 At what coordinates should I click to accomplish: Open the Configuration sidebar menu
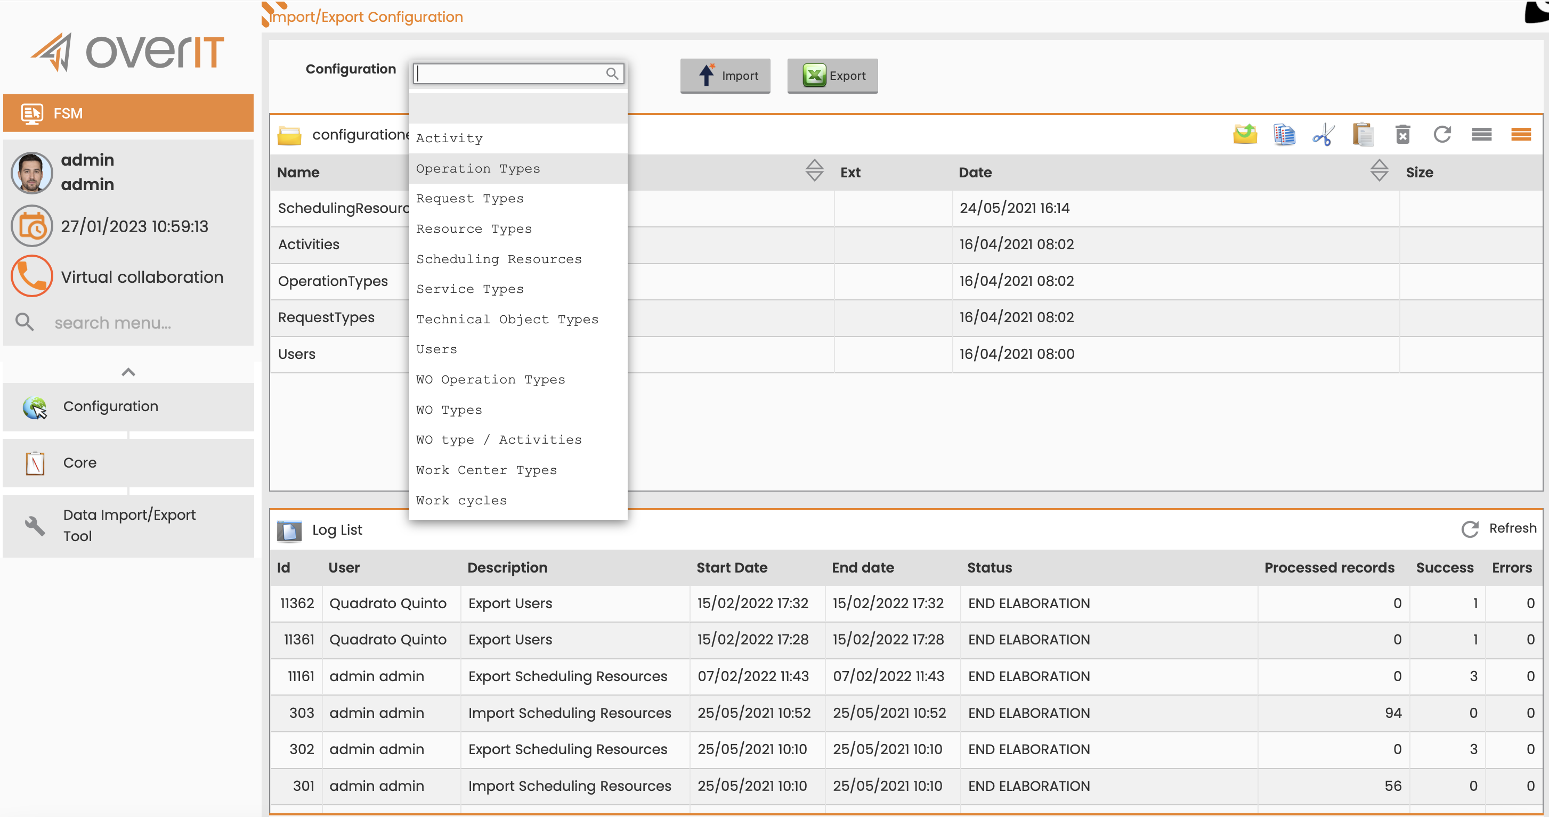click(128, 407)
